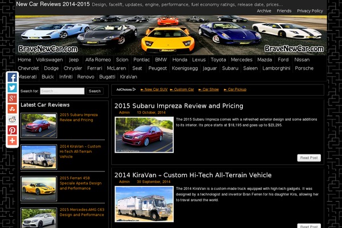Open the Alfa Romeo category
Viewport: 342px width, 228px height.
click(x=98, y=60)
